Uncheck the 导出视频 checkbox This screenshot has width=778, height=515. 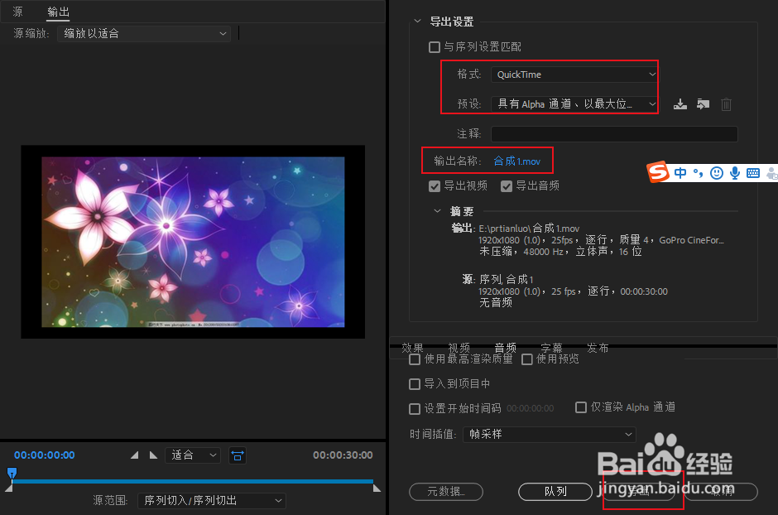[x=435, y=185]
